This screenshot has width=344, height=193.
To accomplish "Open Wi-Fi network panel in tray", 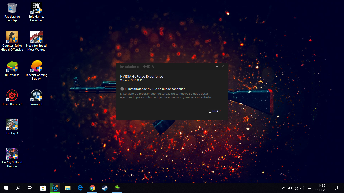I will coord(296,188).
